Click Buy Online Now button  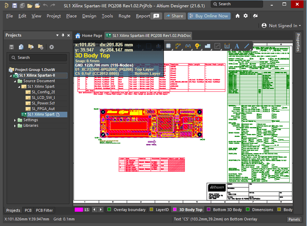[209, 16]
